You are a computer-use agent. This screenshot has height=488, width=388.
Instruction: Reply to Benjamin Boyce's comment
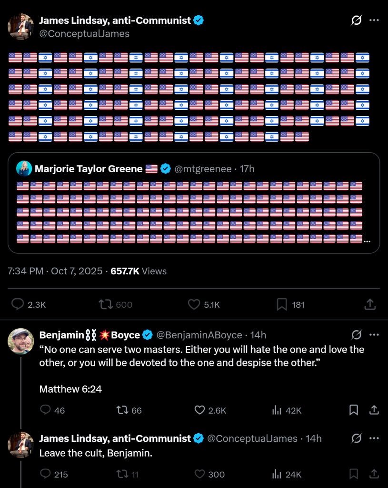point(46,410)
